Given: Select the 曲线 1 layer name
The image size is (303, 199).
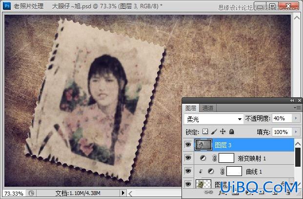Looking at the screenshot, I should 254,172.
